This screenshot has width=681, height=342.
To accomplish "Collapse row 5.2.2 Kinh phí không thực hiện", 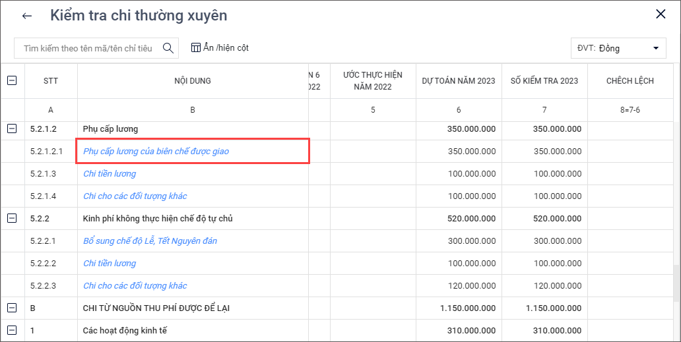I will click(12, 219).
